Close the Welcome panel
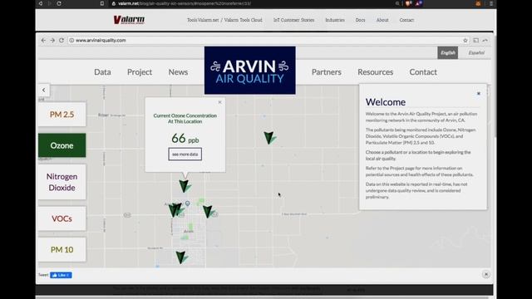 tap(479, 94)
